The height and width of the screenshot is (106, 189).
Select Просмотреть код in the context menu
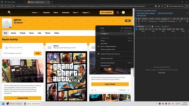(115, 65)
